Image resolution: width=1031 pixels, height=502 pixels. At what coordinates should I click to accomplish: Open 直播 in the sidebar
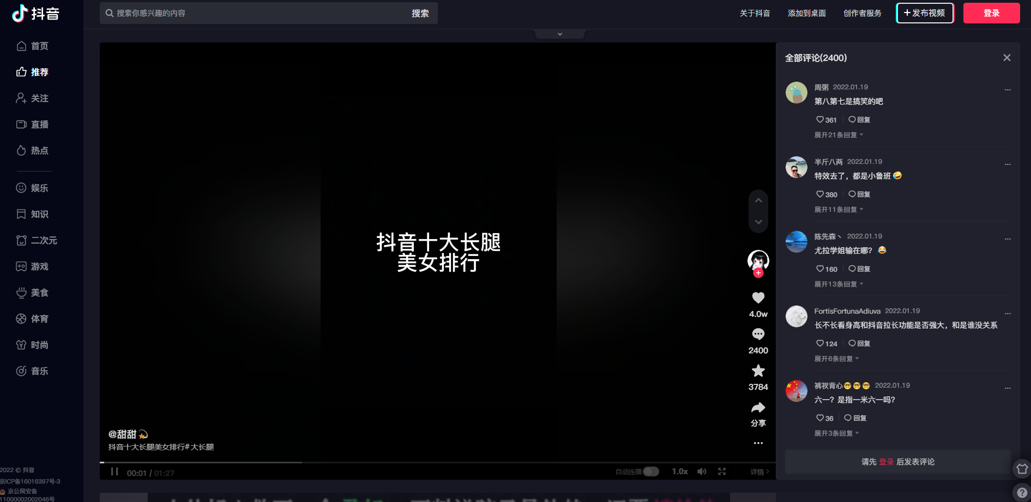pyautogui.click(x=33, y=125)
